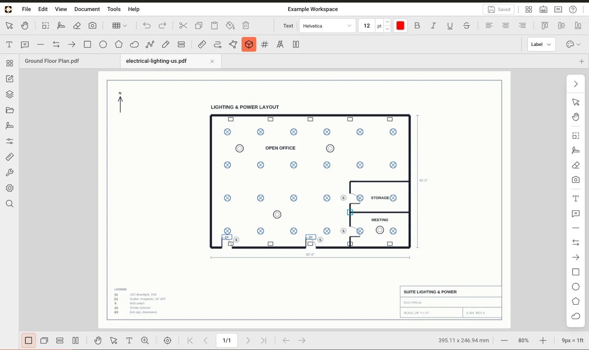The image size is (589, 350).
Task: Click the zoom-in magnifier in bottom bar
Action: coord(145,340)
